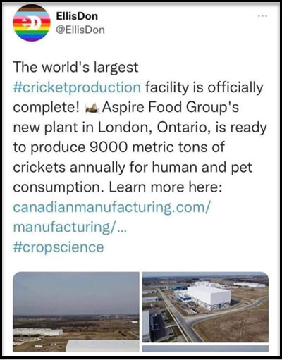Open the partially visible bottom-right photo
282x360 pixels.
[206, 348]
